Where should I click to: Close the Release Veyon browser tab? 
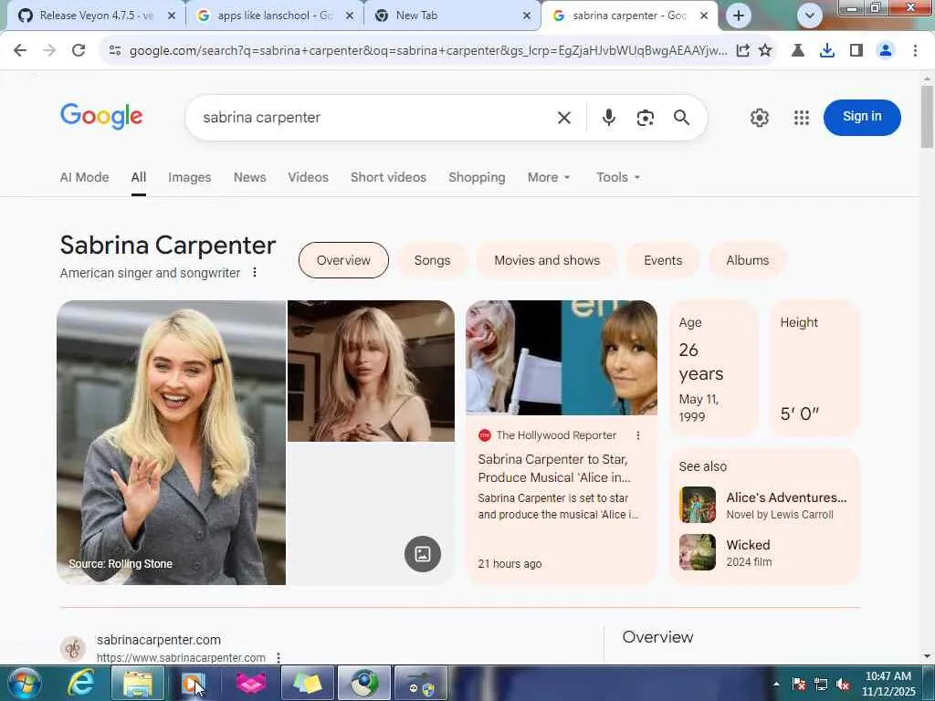tap(171, 16)
